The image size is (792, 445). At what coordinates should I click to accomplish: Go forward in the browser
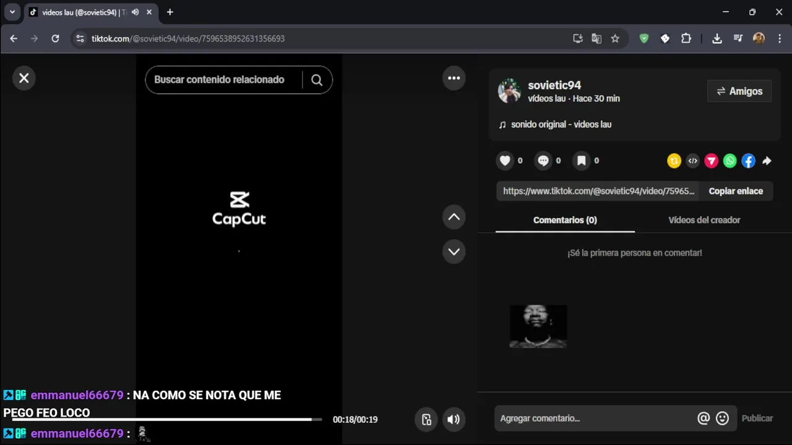pyautogui.click(x=34, y=38)
